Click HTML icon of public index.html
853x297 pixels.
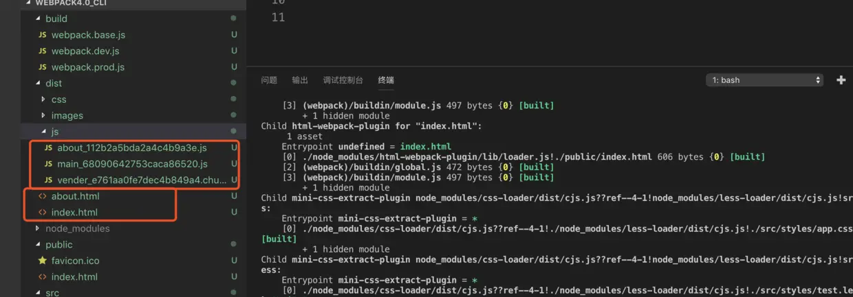point(43,277)
